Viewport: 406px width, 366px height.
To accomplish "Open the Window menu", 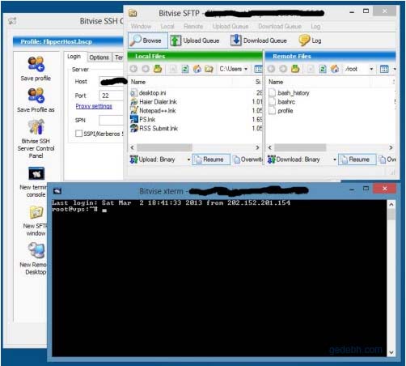I will (141, 26).
